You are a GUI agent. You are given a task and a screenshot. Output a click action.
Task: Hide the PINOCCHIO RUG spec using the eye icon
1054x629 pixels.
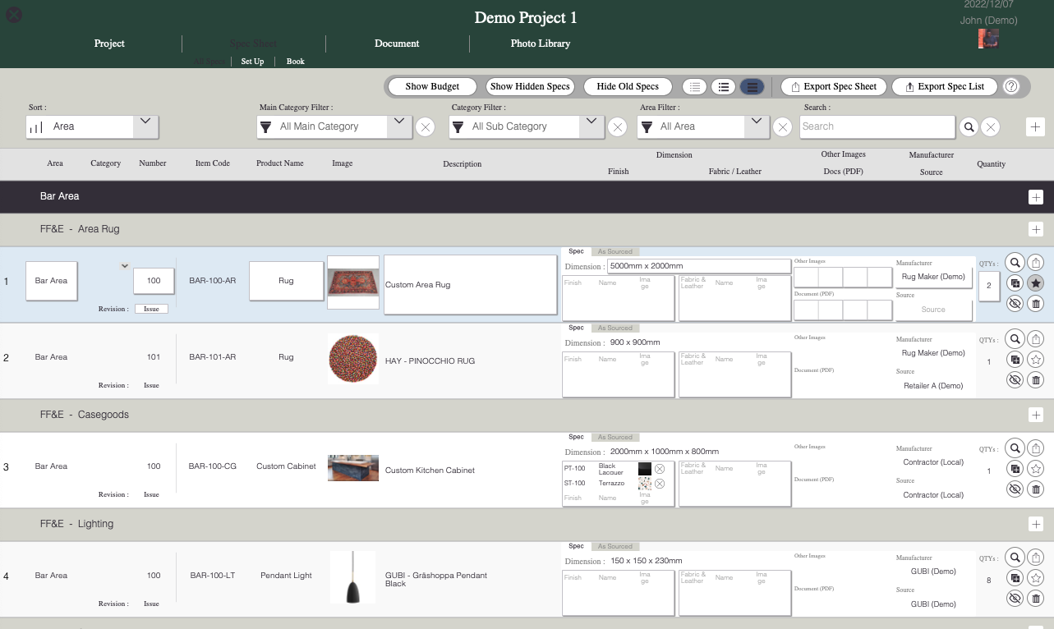click(1015, 379)
